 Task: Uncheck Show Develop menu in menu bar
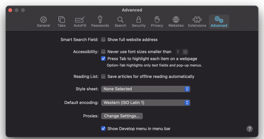click(103, 128)
